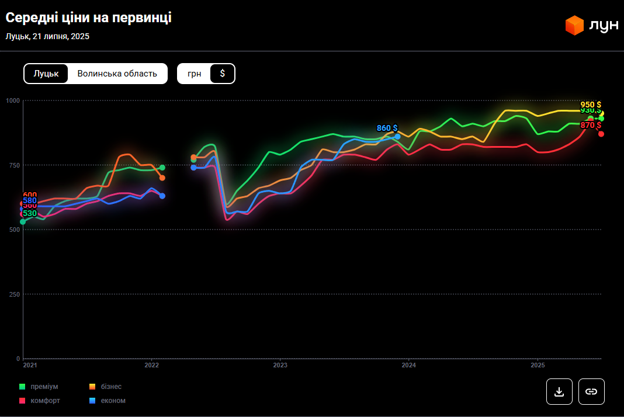Click the red комфорт color square

[x=22, y=401]
